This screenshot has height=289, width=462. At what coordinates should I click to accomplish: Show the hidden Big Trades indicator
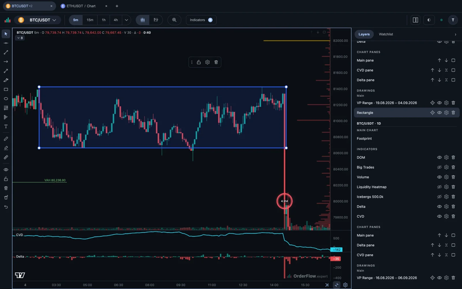pos(439,167)
